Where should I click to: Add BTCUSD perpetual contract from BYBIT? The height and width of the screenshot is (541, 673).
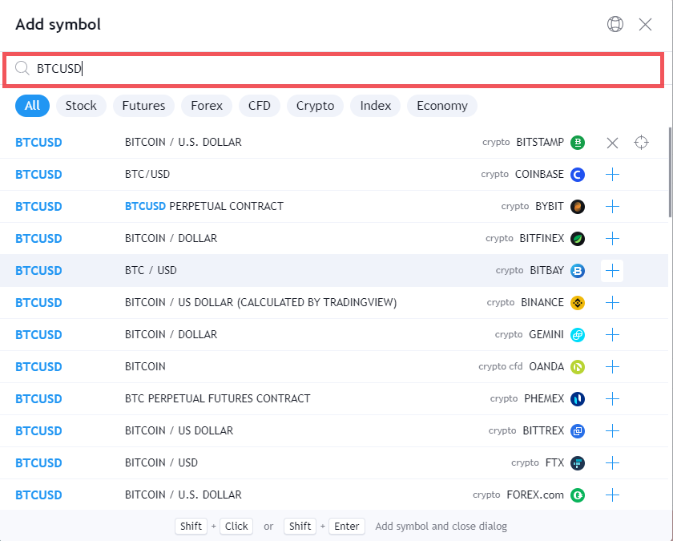(612, 207)
